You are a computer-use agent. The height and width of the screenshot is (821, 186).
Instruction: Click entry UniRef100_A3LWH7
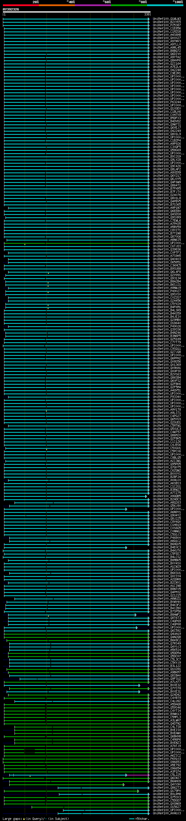pos(167,720)
